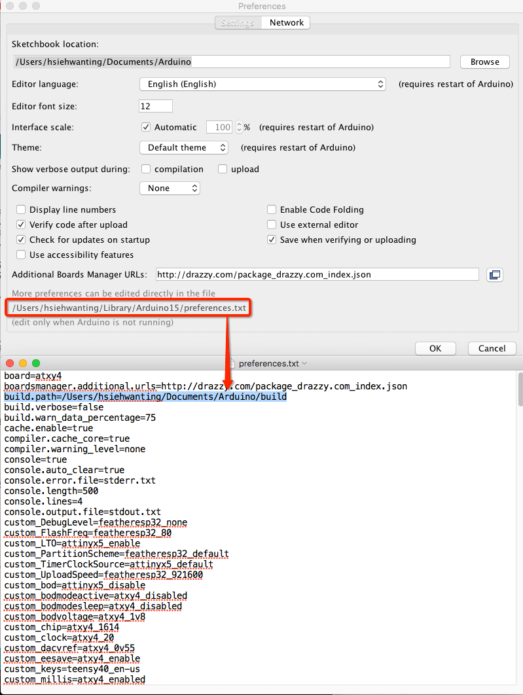Image resolution: width=523 pixels, height=695 pixels.
Task: Close the preferences.txt window with red button
Action: (x=10, y=363)
